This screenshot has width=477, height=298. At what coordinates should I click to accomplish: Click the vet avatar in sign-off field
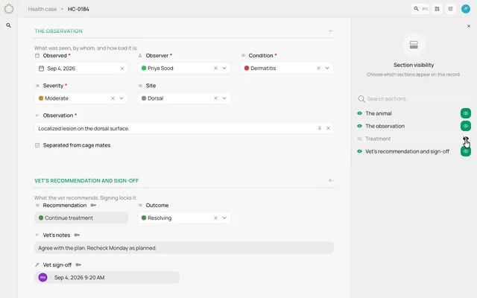43,277
